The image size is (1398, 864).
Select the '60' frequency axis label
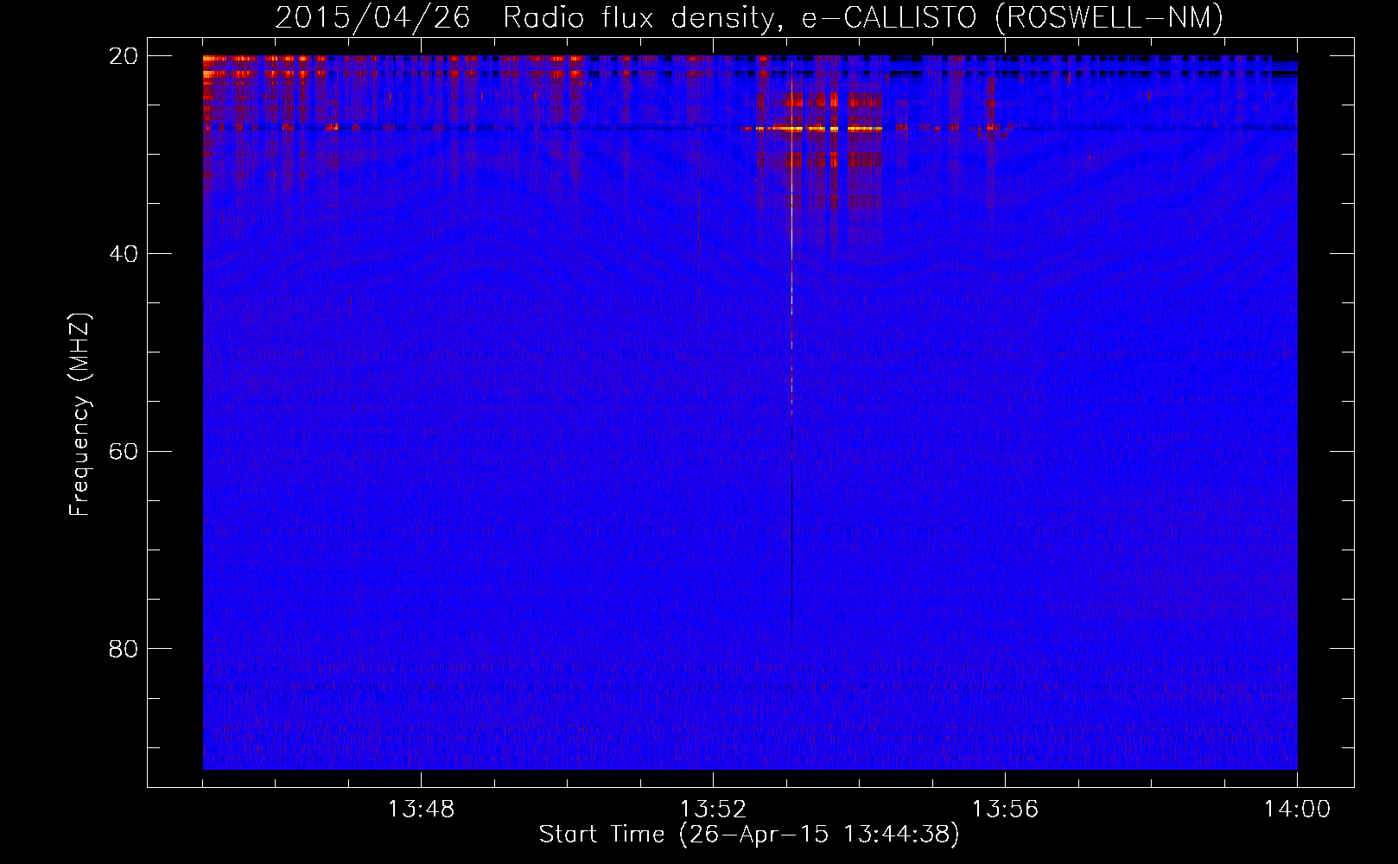tap(124, 452)
